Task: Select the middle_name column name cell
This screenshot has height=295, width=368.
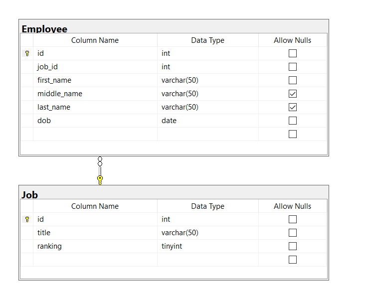Action: click(x=95, y=94)
